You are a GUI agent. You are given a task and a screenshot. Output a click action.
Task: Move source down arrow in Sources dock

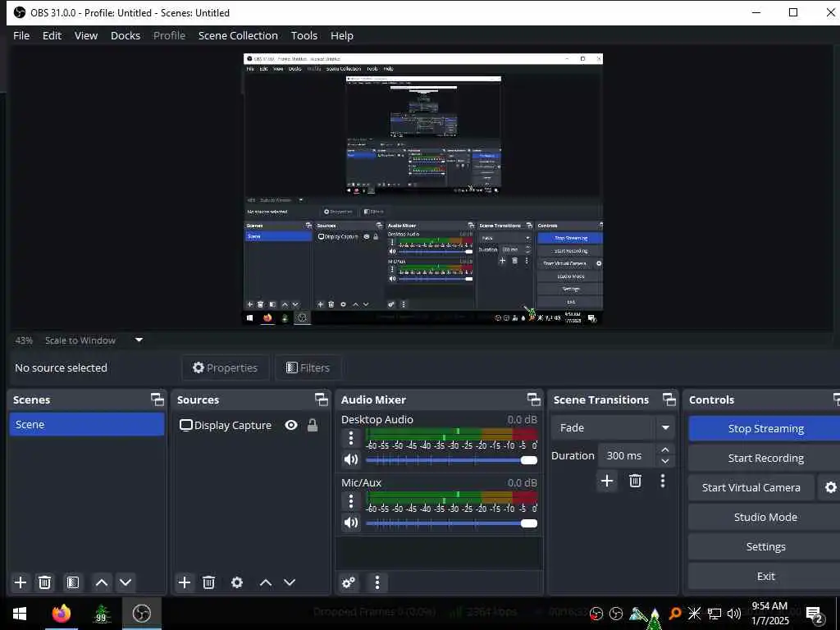click(x=290, y=582)
